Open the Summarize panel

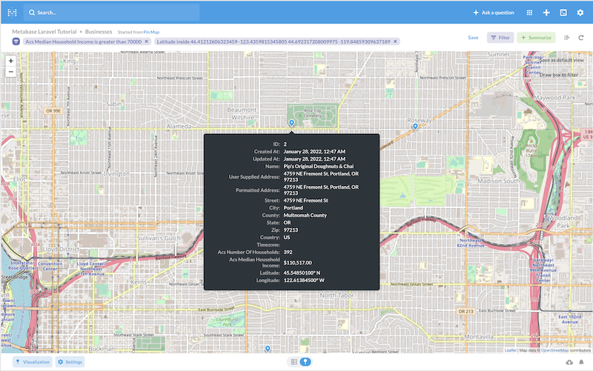(x=536, y=38)
